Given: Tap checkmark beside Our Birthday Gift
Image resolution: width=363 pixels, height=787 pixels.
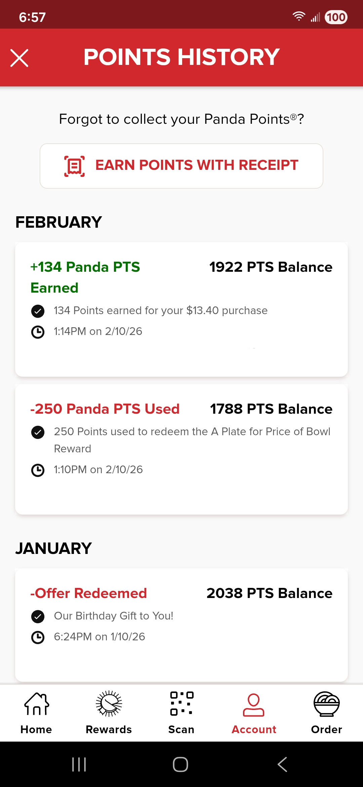Looking at the screenshot, I should (38, 616).
